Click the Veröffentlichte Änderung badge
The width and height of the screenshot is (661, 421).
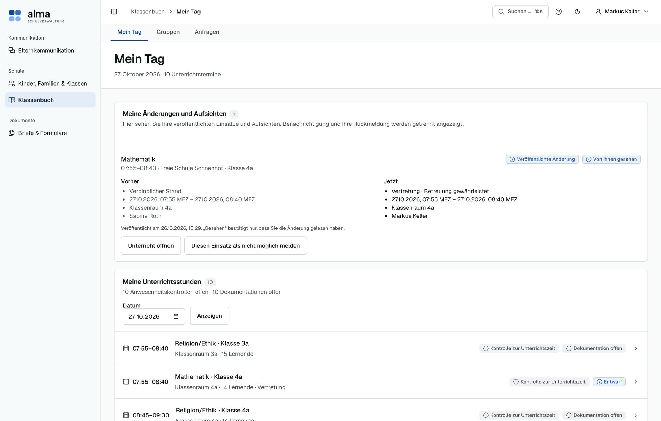pos(542,159)
